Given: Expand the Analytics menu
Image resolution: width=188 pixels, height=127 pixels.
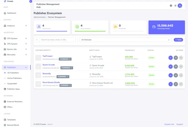Looking at the screenshot, I should point(15,26).
